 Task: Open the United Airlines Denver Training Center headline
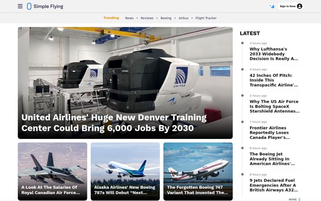point(114,123)
